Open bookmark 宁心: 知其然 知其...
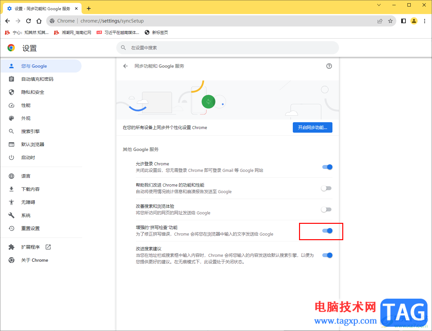 [27, 32]
